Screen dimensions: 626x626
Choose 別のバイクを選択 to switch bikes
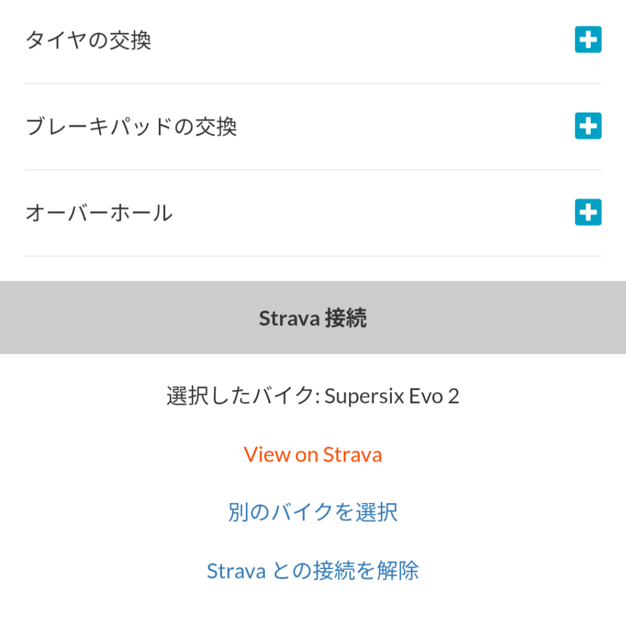(313, 512)
